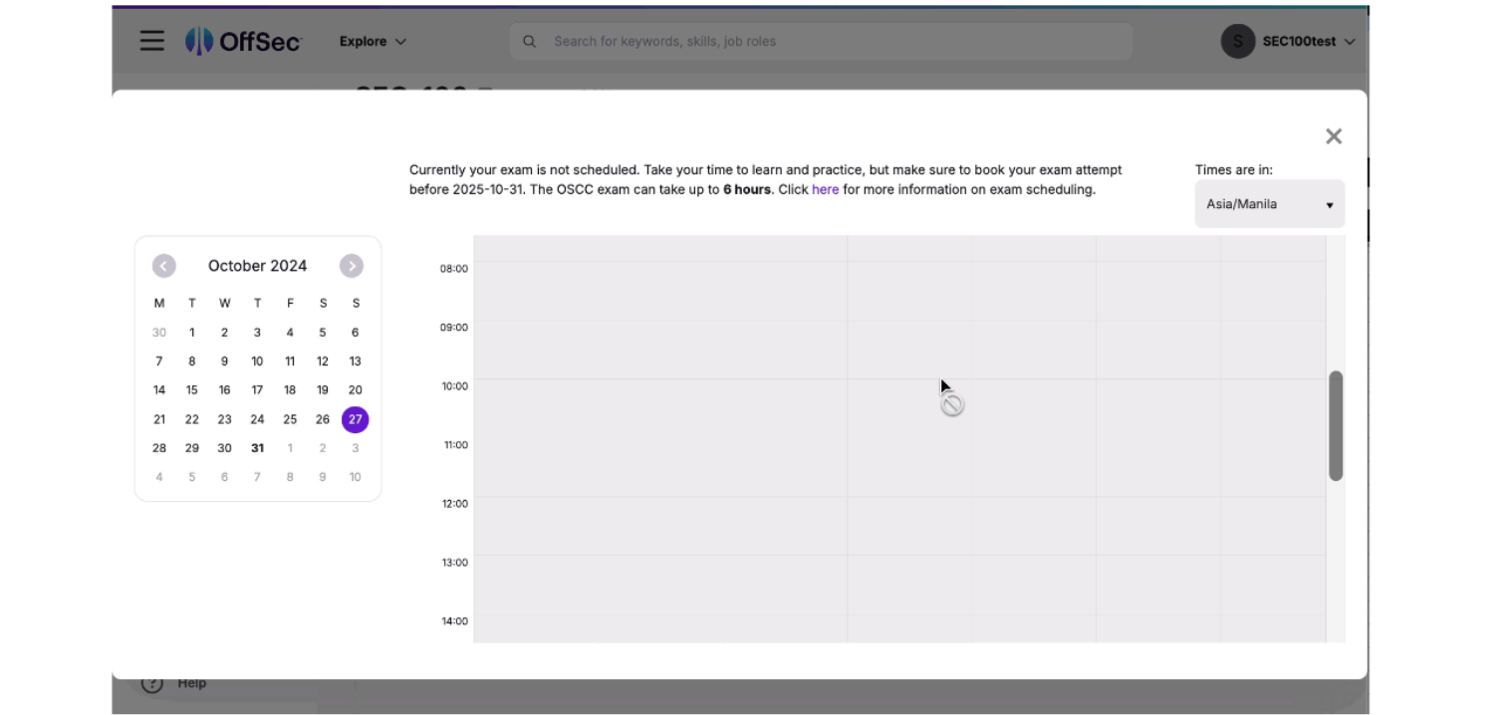1502x715 pixels.
Task: Go to next month in calendar
Action: point(351,266)
